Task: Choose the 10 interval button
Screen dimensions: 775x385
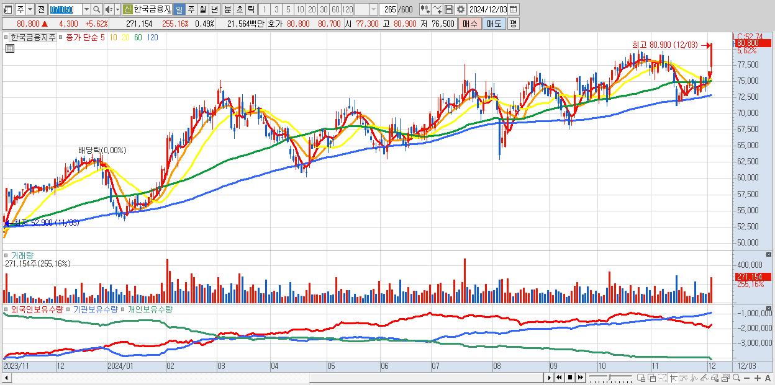Action: pos(300,9)
